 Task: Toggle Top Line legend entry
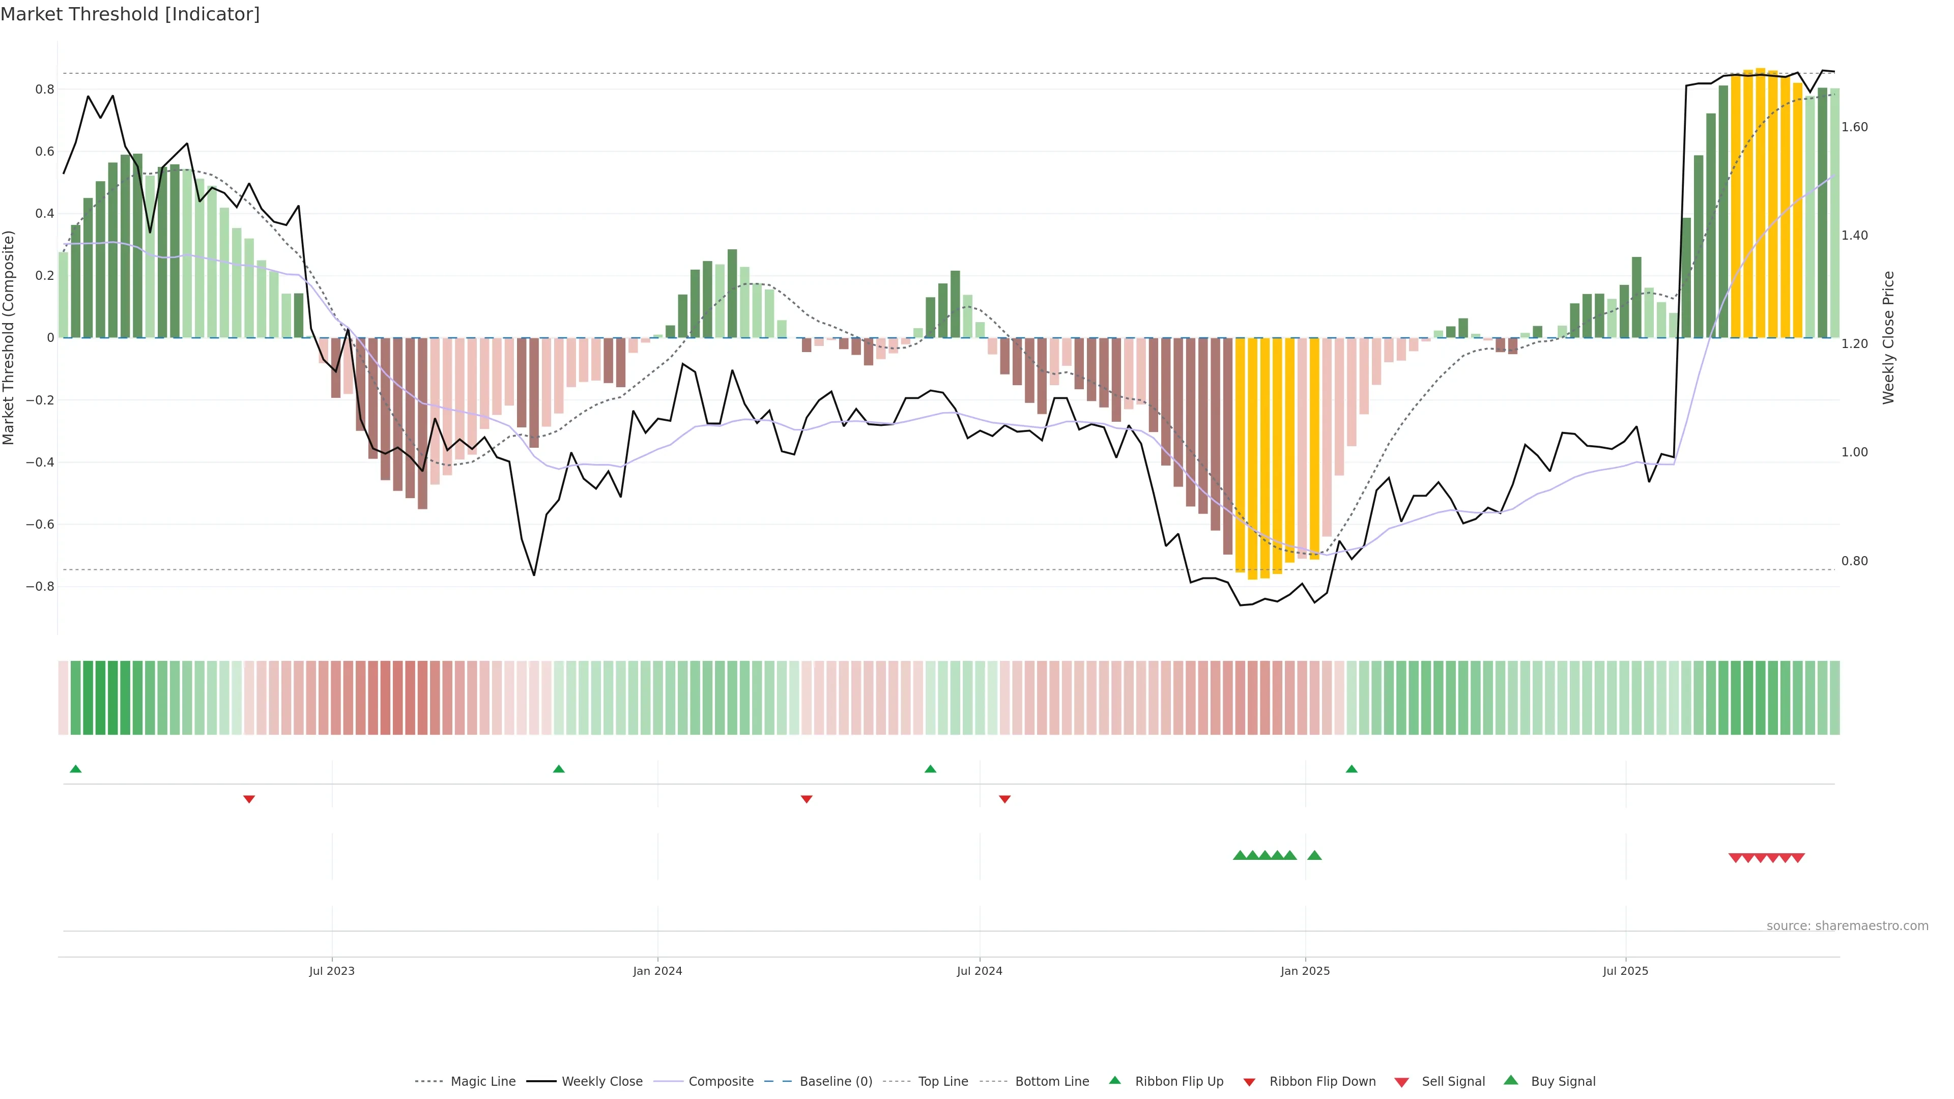[x=943, y=1082]
